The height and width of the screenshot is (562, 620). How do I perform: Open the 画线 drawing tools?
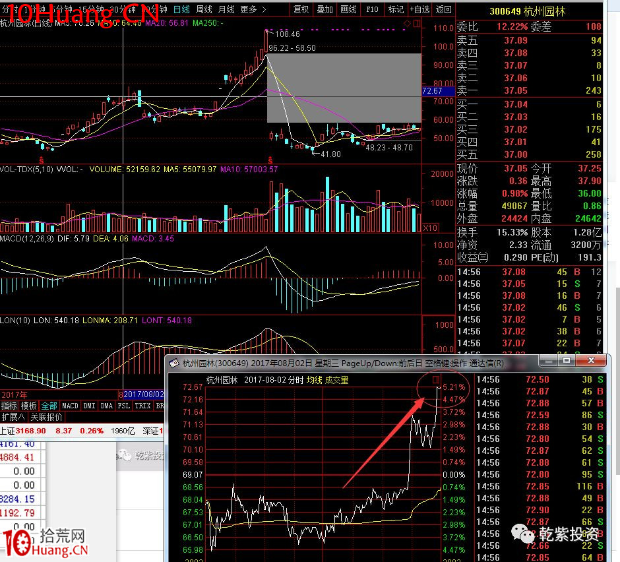coord(348,9)
